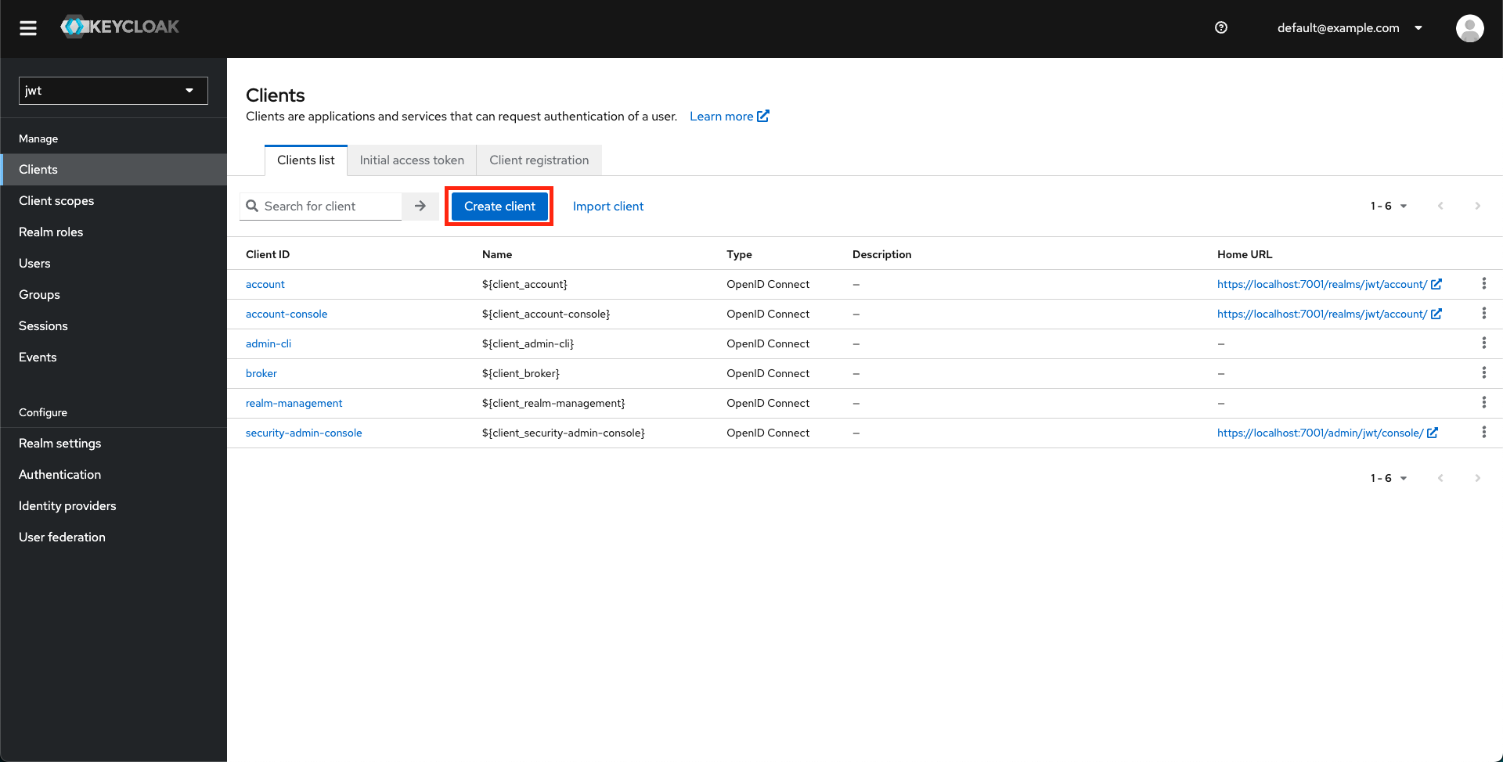Open the Client registration tab
This screenshot has width=1503, height=762.
[539, 160]
